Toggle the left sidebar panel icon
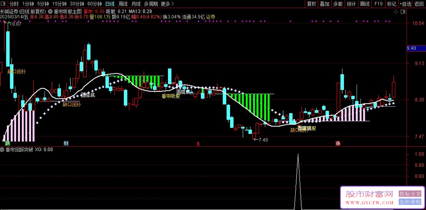This screenshot has width=426, height=210. [x=3, y=4]
